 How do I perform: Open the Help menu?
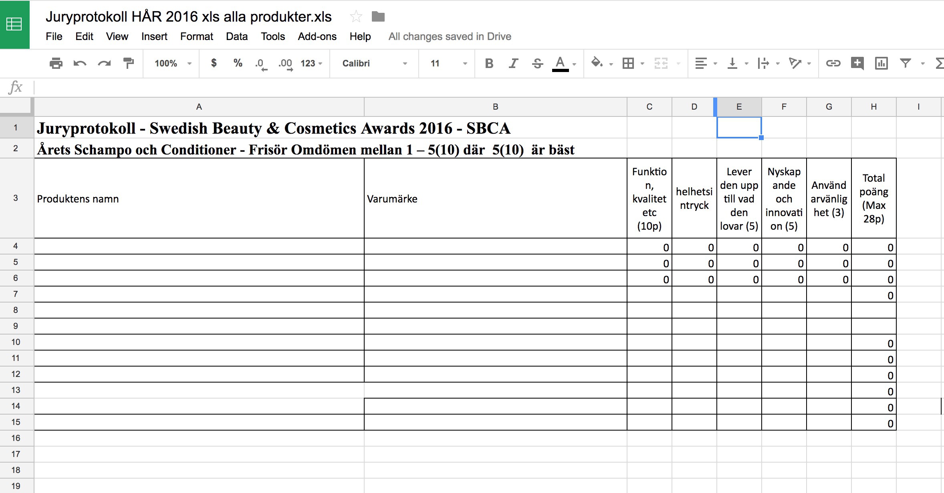coord(360,36)
